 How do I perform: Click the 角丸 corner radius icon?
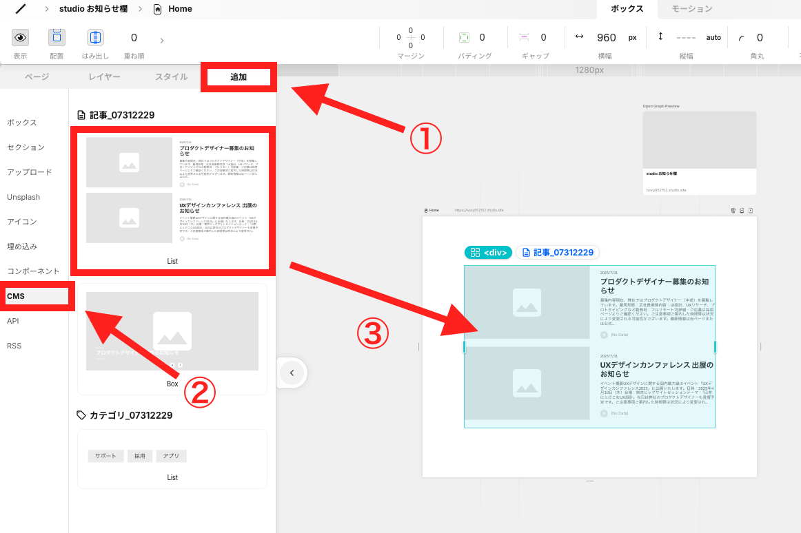pos(741,38)
